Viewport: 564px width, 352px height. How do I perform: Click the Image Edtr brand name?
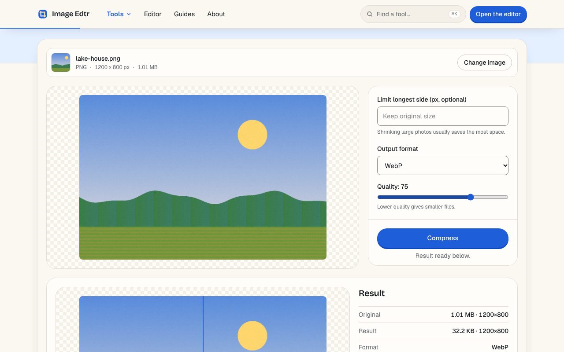pos(70,14)
